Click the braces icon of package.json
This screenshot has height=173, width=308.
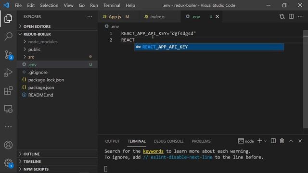[x=24, y=87]
